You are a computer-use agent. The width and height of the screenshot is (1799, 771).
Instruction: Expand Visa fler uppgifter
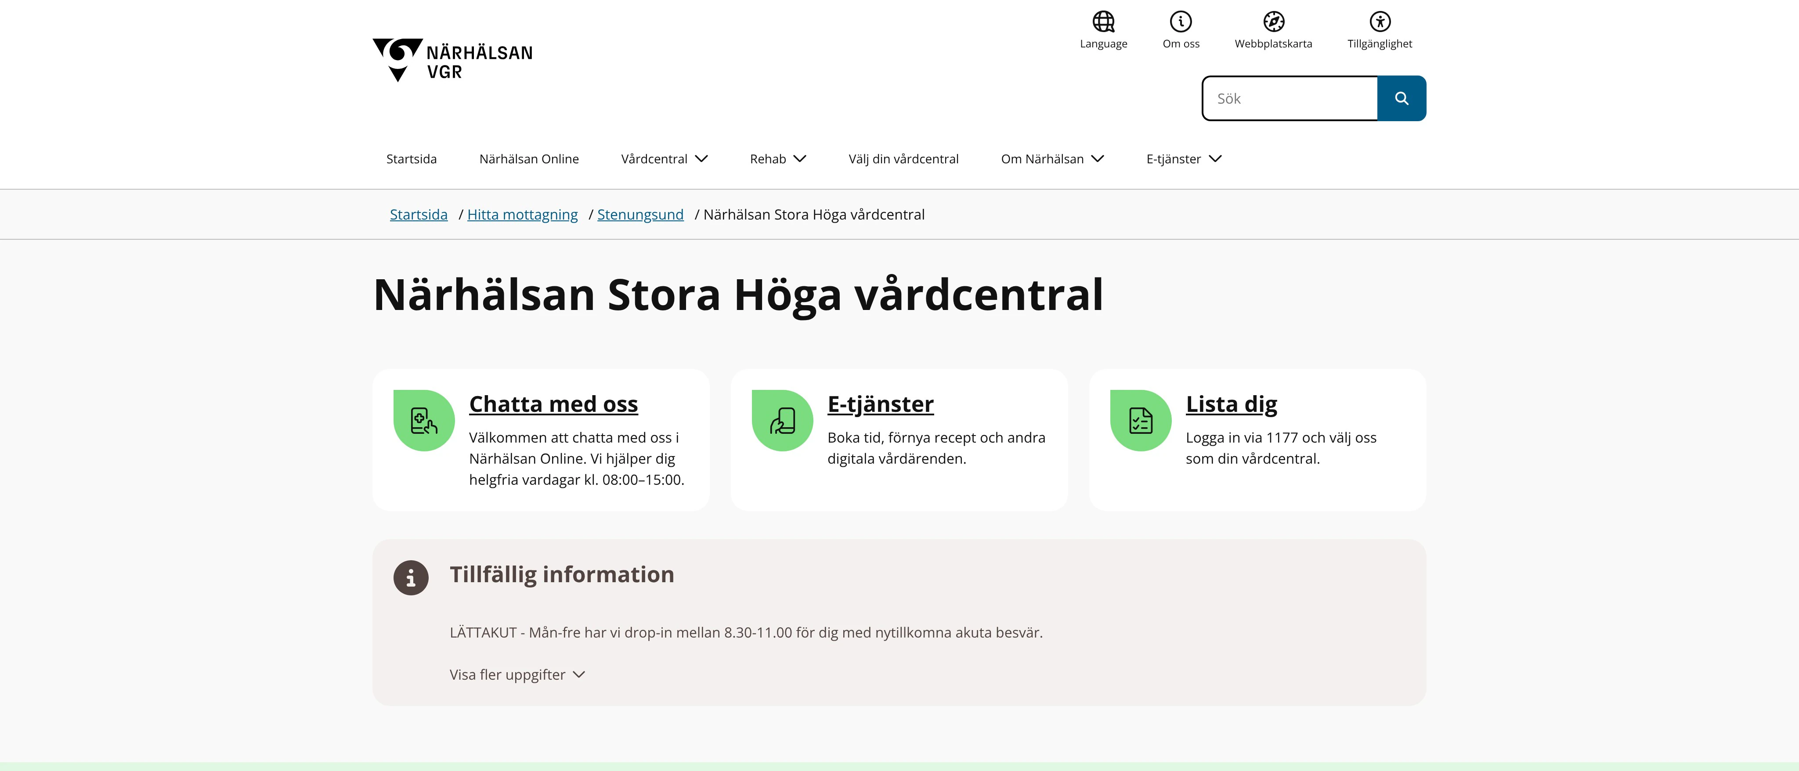pyautogui.click(x=517, y=674)
